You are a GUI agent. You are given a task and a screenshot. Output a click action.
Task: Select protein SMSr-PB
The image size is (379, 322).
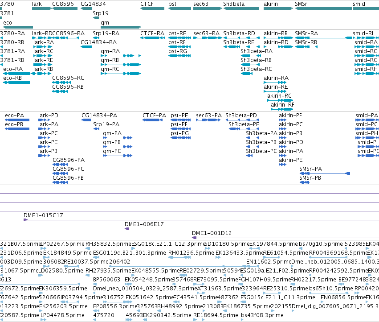click(x=305, y=182)
